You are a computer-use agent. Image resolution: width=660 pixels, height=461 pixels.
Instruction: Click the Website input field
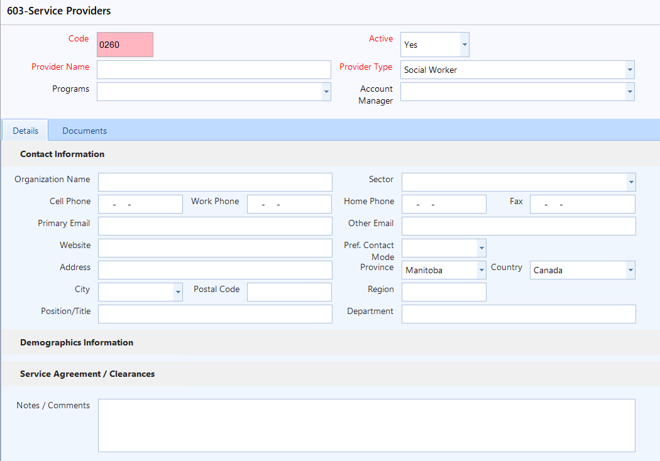(x=215, y=248)
